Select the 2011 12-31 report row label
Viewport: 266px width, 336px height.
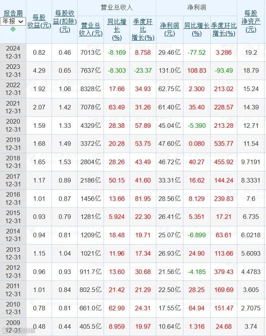pyautogui.click(x=13, y=290)
